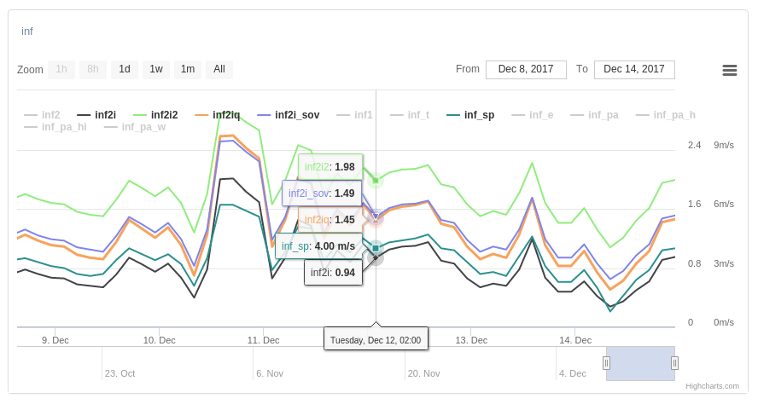Click the navigator right handle

pyautogui.click(x=674, y=363)
